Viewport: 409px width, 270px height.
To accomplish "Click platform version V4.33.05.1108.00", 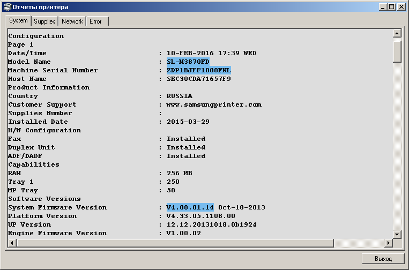I will [201, 216].
